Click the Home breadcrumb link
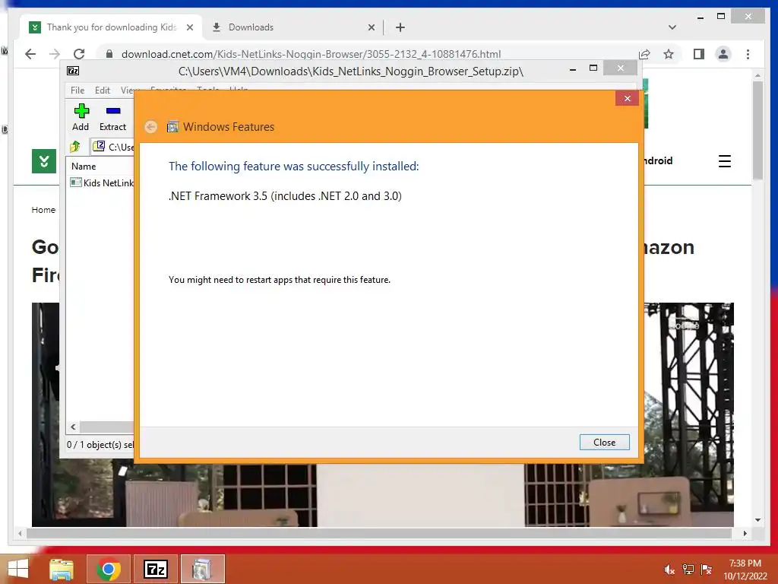Screen dimensions: 778x584 pyautogui.click(x=43, y=210)
